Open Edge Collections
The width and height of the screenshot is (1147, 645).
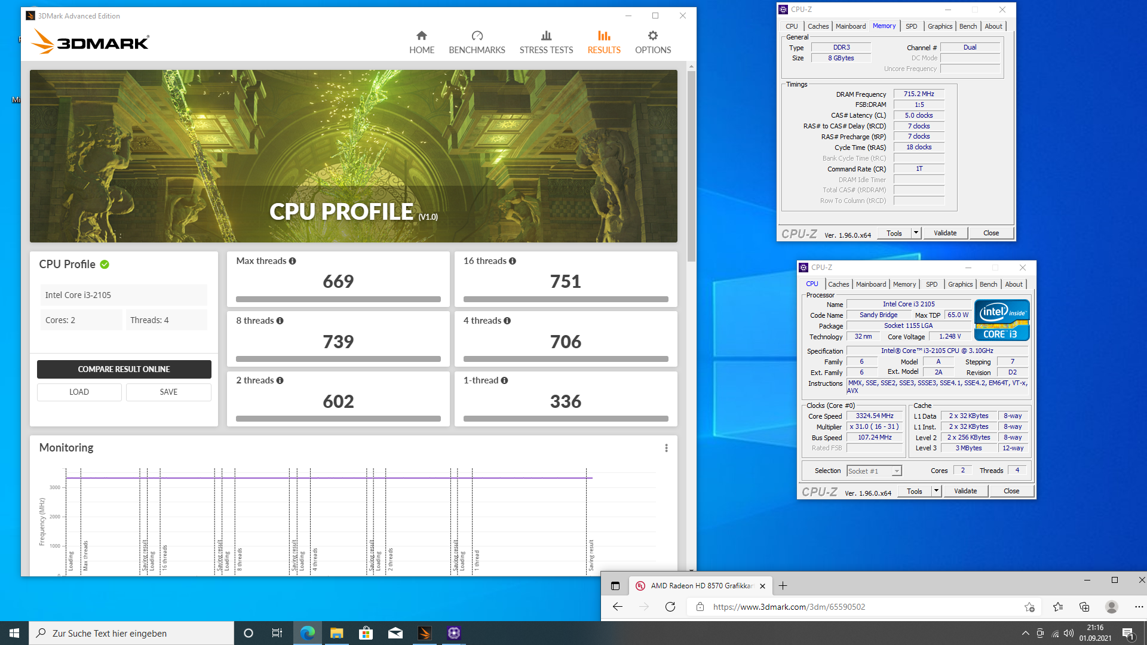1084,607
